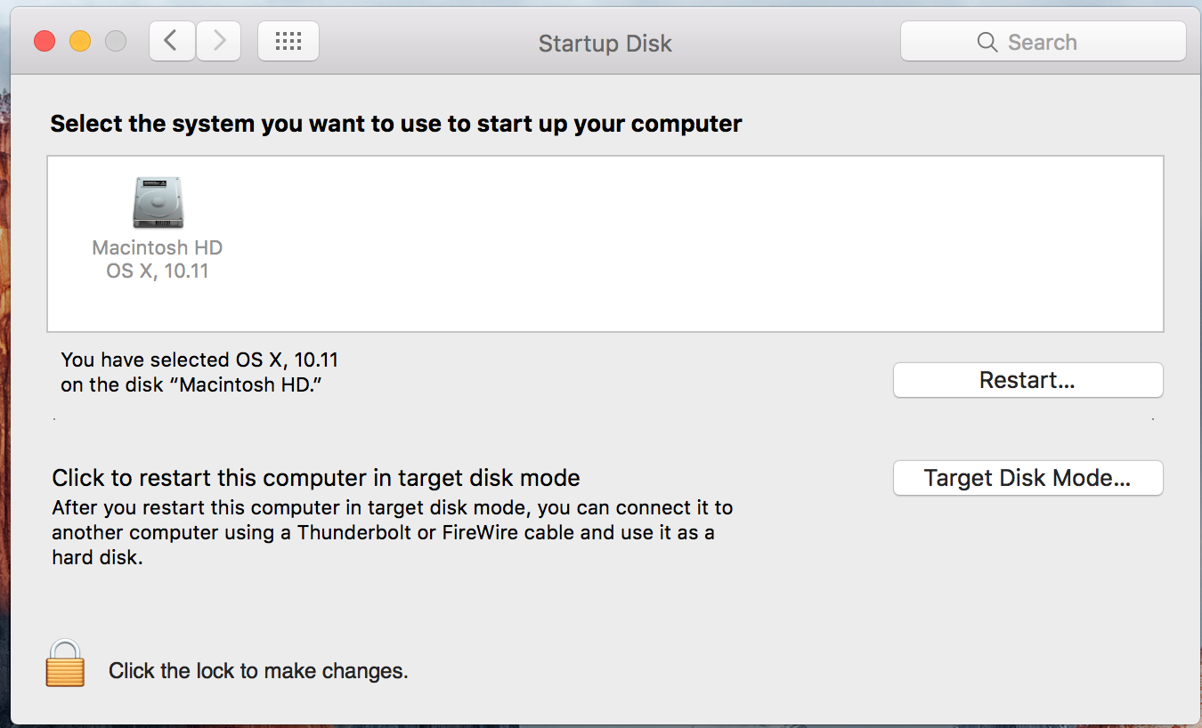Click the target disk mode description heading
This screenshot has height=728, width=1202.
pos(316,478)
